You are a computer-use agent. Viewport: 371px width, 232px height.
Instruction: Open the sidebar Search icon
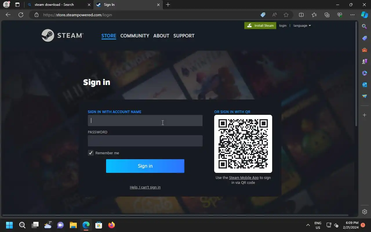click(x=365, y=26)
